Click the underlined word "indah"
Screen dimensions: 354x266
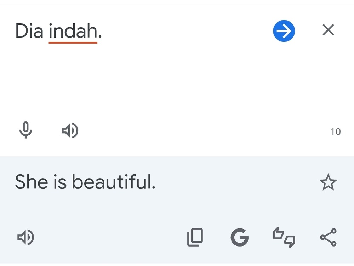pos(73,32)
